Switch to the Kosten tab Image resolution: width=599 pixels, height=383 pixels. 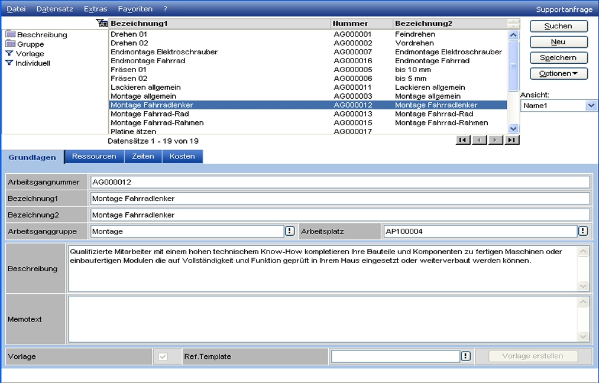(182, 156)
